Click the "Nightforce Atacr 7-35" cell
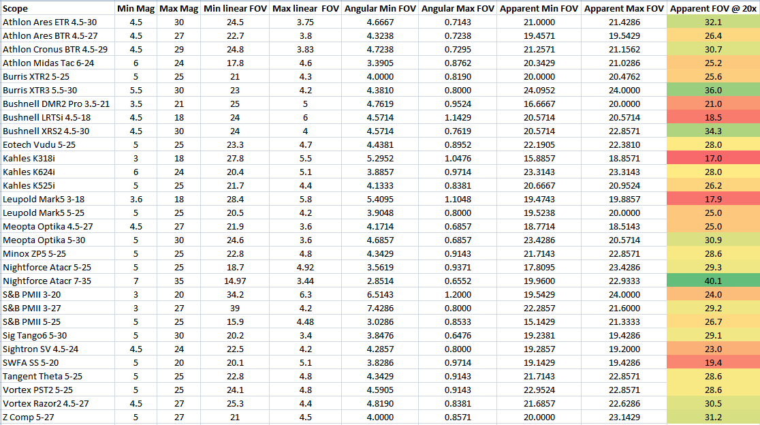This screenshot has width=760, height=425. (x=57, y=281)
